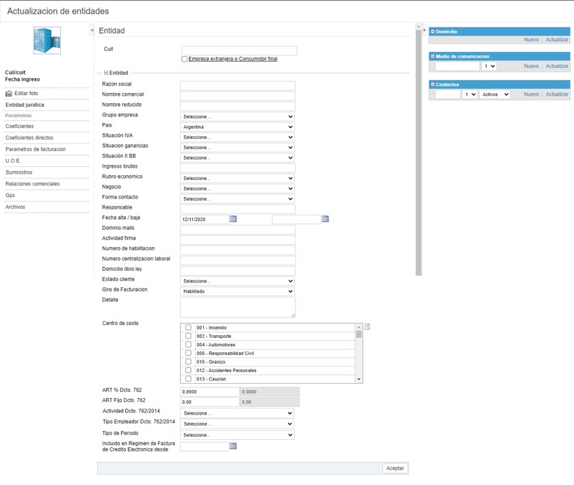Enable the 004 - Automotores checkbox
574x485 pixels.
click(188, 345)
